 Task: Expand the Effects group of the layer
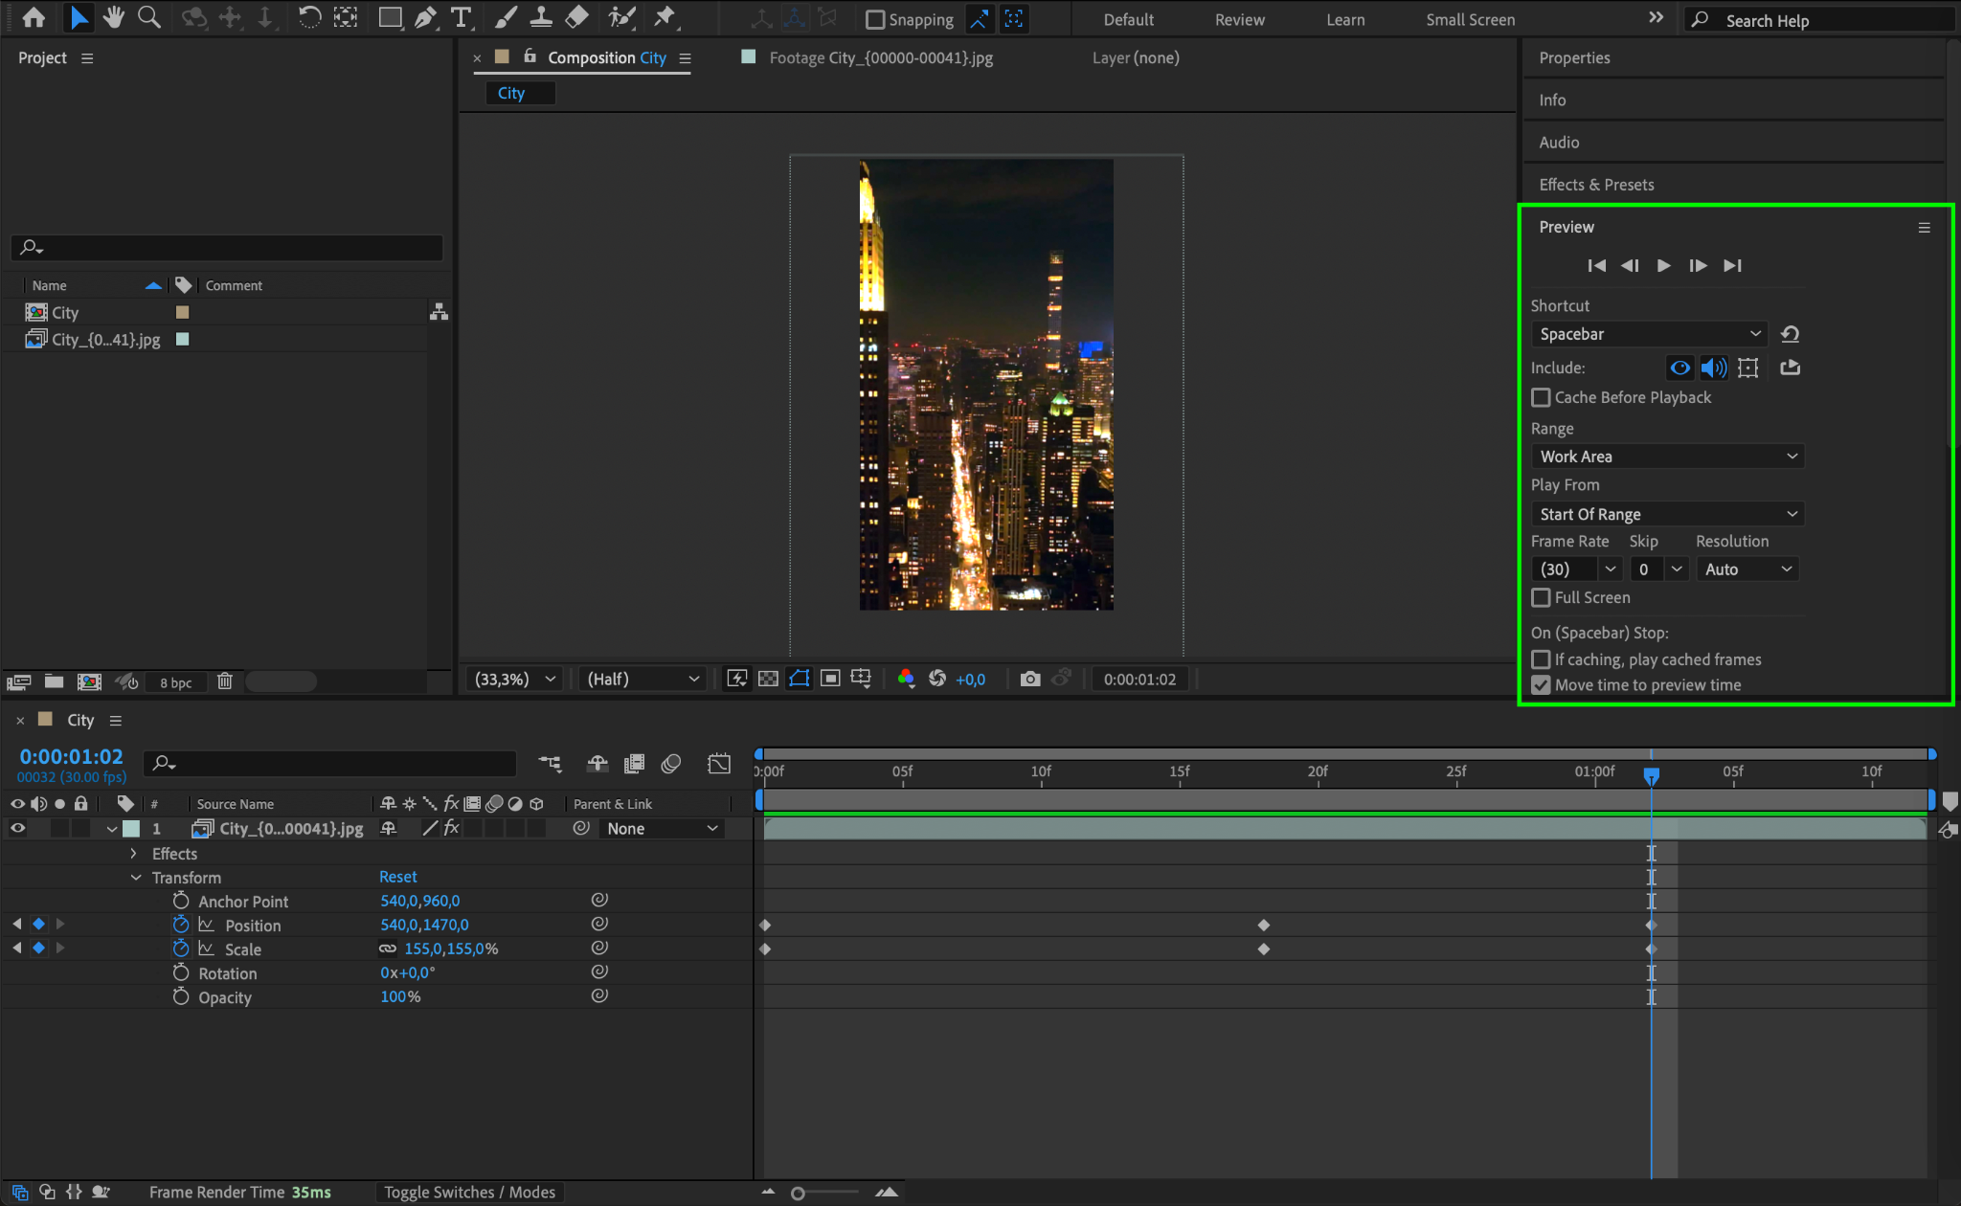tap(133, 854)
